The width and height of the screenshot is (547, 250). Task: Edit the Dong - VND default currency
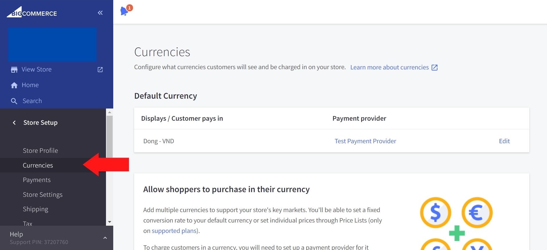[x=504, y=141]
